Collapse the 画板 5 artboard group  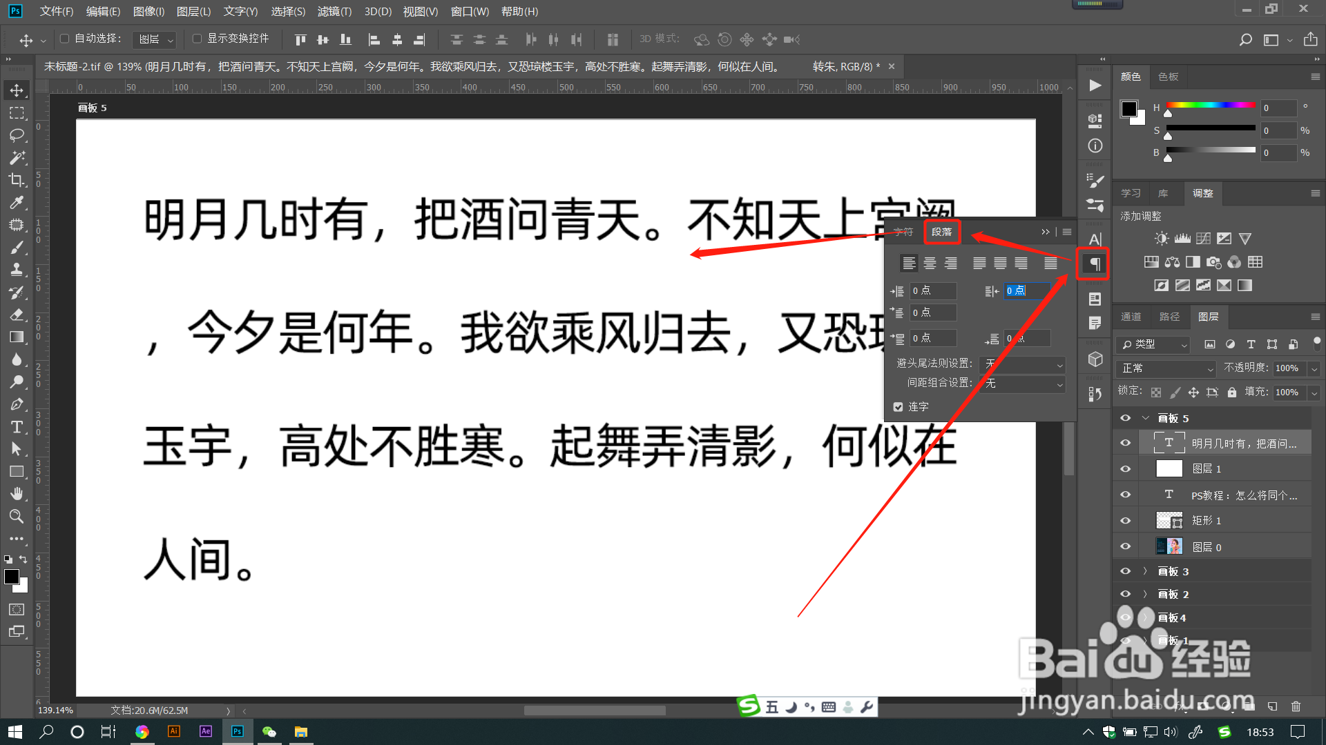pyautogui.click(x=1146, y=418)
